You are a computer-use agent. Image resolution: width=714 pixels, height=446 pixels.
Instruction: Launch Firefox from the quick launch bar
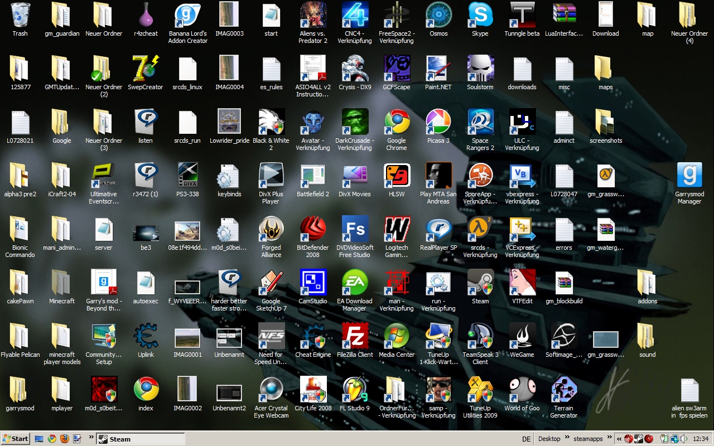64,439
